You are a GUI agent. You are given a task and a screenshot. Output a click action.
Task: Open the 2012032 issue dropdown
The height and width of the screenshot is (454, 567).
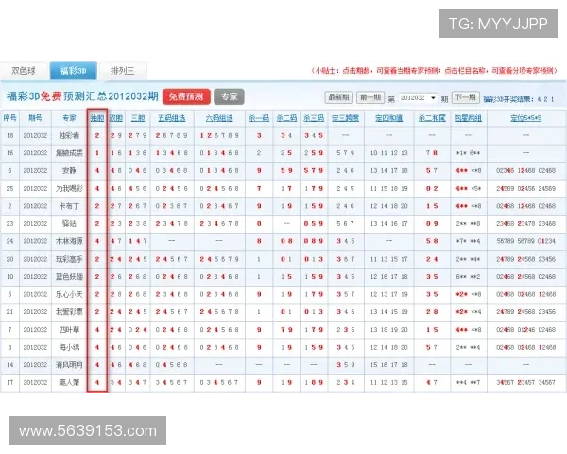tap(418, 97)
